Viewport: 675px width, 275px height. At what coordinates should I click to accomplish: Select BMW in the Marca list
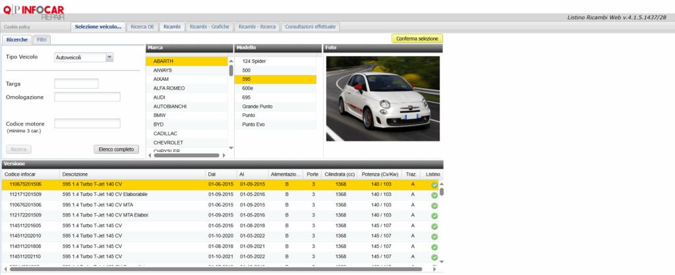click(187, 116)
